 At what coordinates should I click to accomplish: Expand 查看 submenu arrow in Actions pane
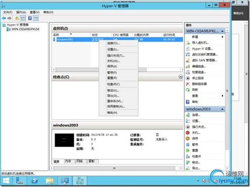click(x=222, y=96)
